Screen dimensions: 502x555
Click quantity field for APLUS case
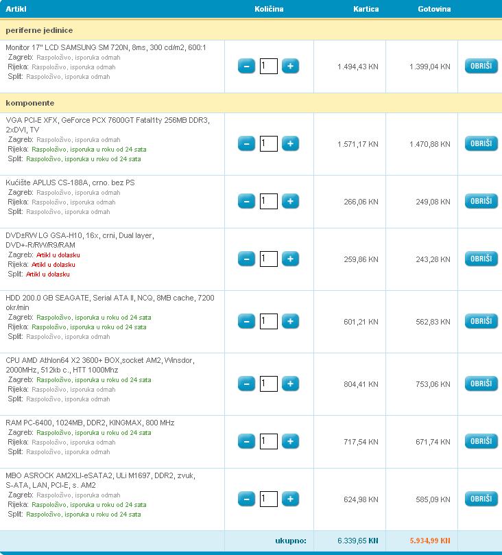point(269,202)
